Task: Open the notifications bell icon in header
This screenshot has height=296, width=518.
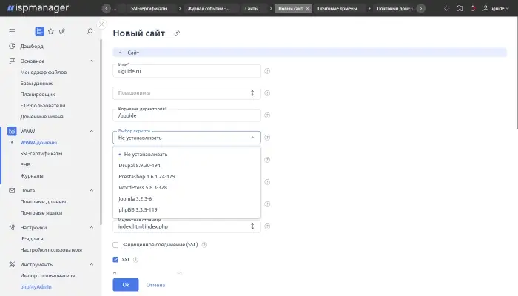Action: coord(474,8)
